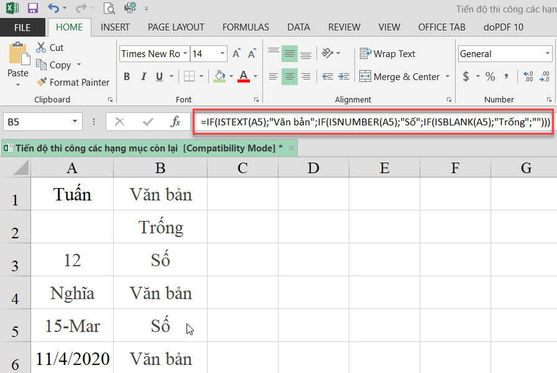
Task: Select the Format Painter tool
Action: (x=73, y=82)
